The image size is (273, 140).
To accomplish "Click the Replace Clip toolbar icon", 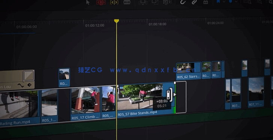I will [167, 2].
